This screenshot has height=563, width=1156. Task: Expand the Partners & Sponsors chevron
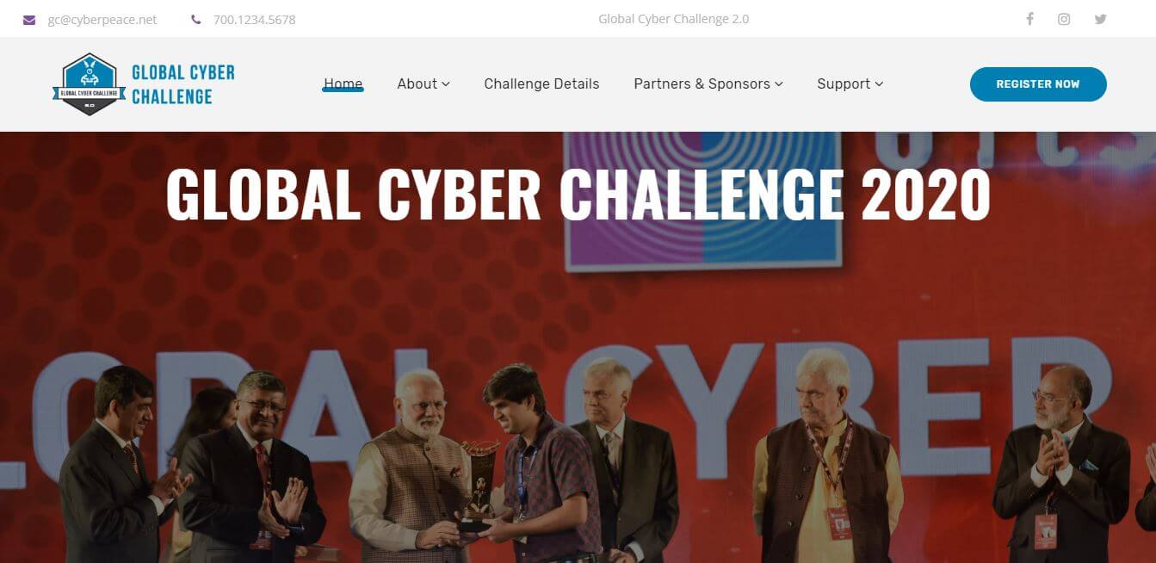click(x=779, y=84)
